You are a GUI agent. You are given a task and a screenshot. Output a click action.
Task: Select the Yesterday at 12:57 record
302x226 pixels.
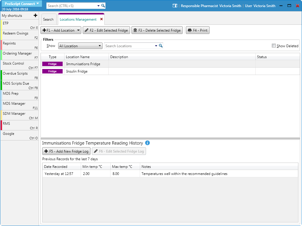pyautogui.click(x=59, y=174)
